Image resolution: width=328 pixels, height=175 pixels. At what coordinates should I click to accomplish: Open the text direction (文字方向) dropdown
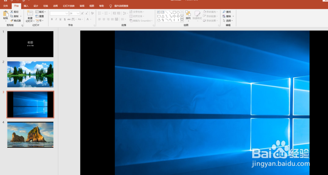tap(136, 12)
